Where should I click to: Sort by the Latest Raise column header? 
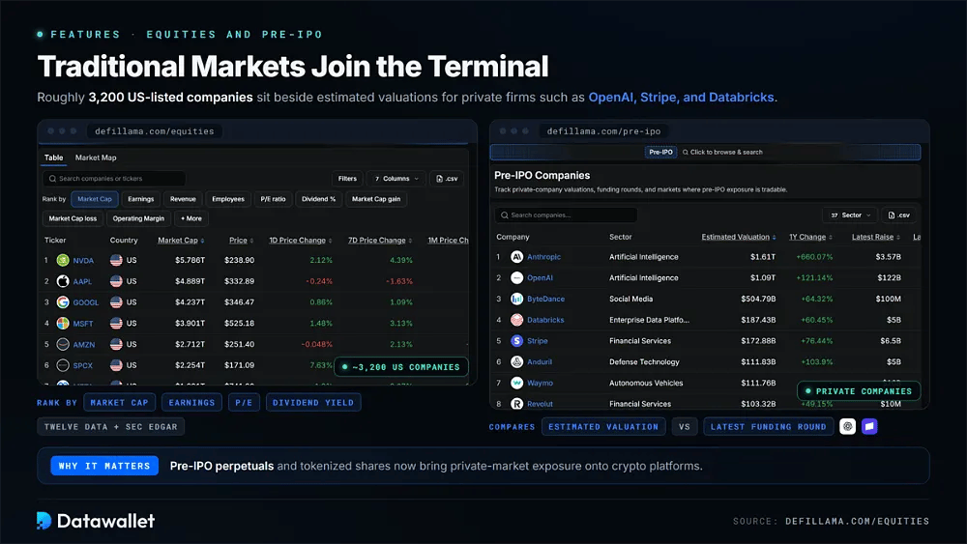876,237
